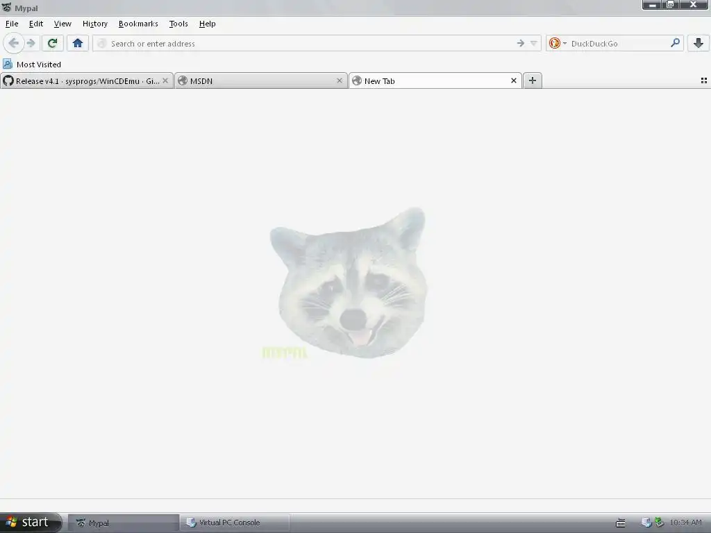This screenshot has height=533, width=711.
Task: Open the Edit menu
Action: pos(36,24)
